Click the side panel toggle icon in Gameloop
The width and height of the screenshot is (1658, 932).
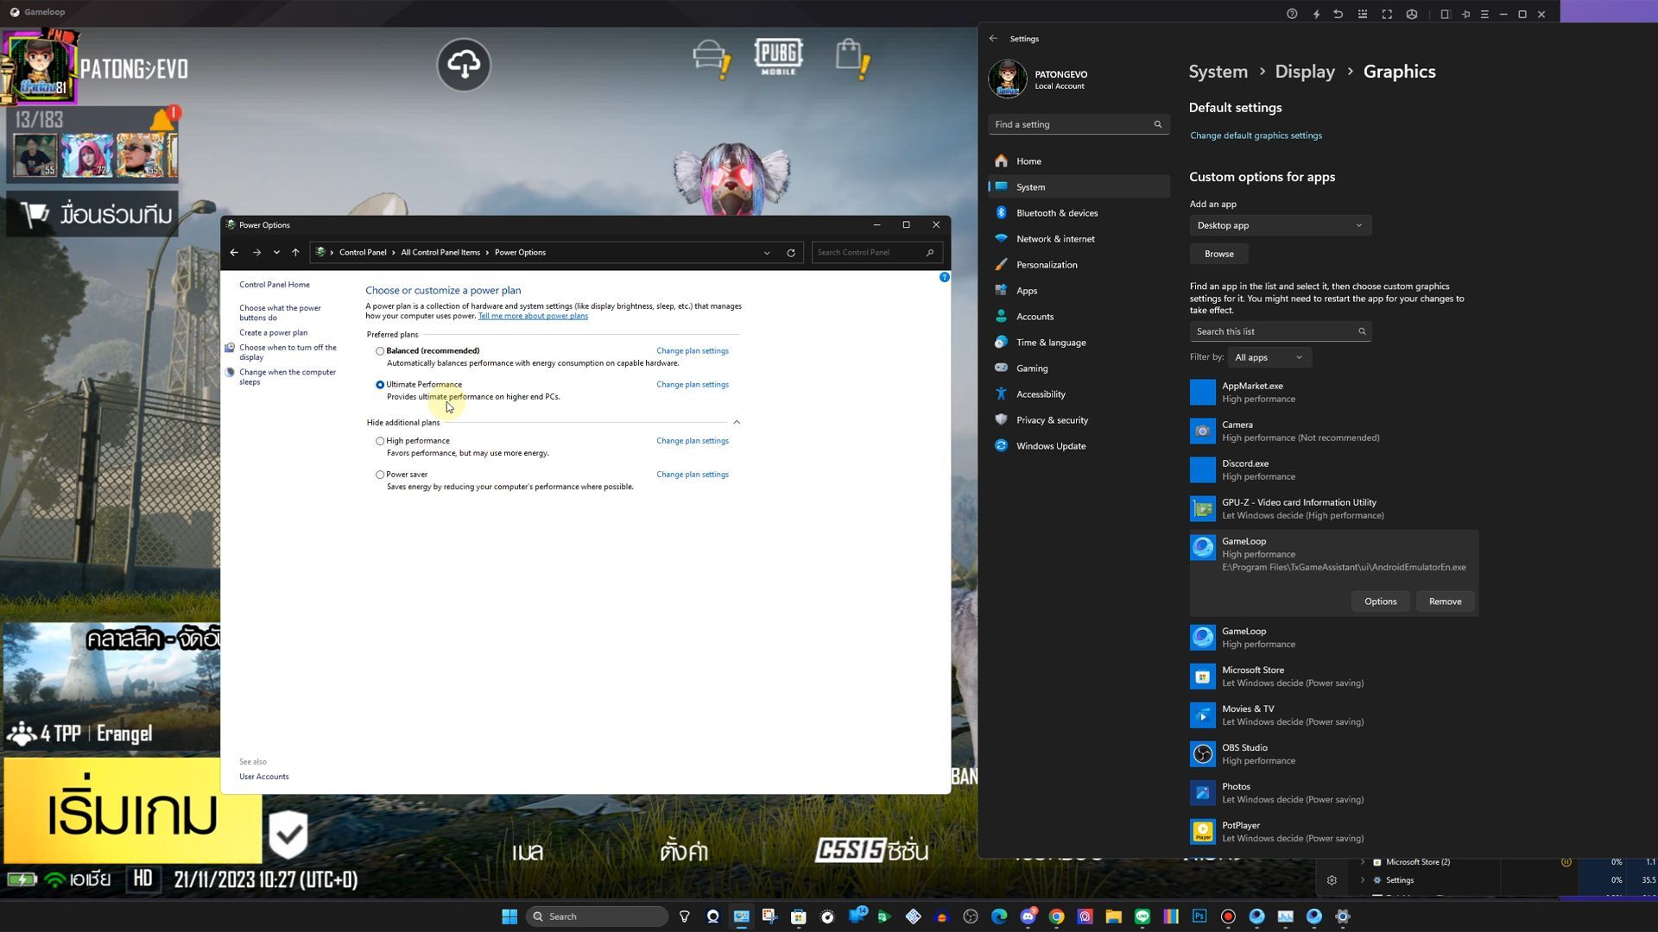point(1445,14)
